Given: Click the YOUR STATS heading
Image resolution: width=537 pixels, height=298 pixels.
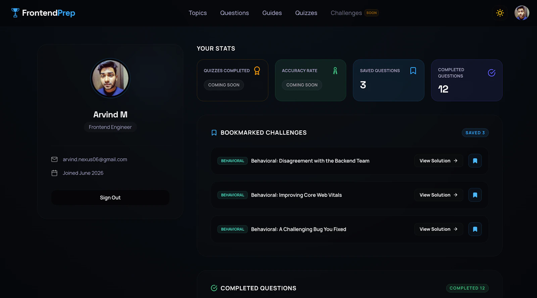Looking at the screenshot, I should [x=216, y=48].
